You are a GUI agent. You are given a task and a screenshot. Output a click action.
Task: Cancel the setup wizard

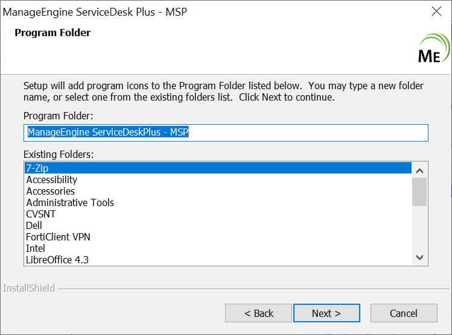pyautogui.click(x=404, y=313)
